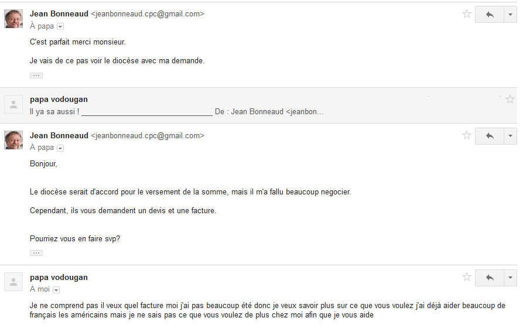Expand collapsed message 'Il ya sa aussi !'
Image resolution: width=523 pixels, height=335 pixels.
[176, 111]
